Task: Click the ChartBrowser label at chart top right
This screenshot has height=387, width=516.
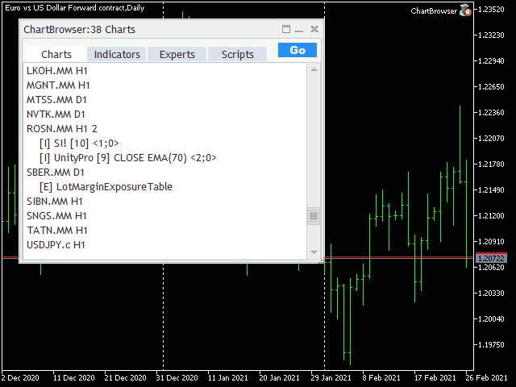Action: (x=434, y=10)
